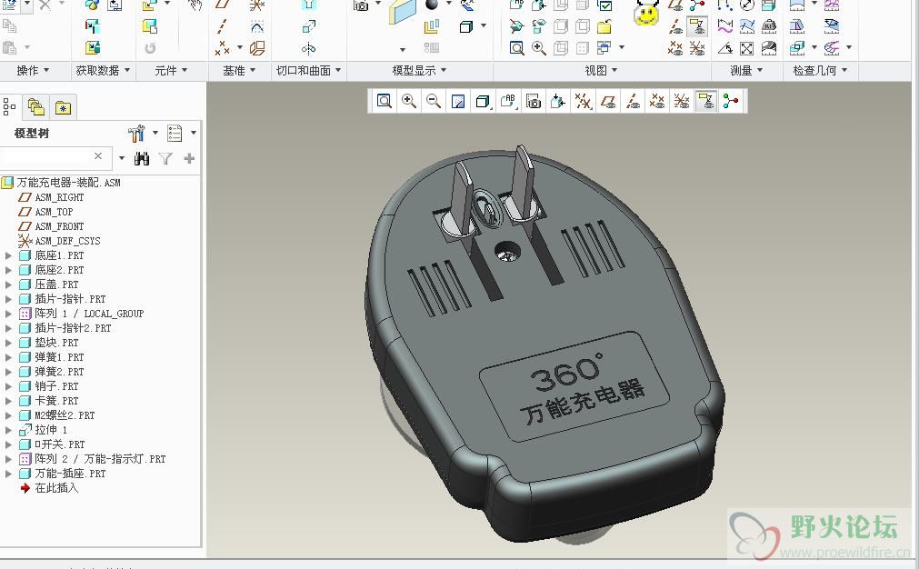Screen dimensions: 919x569
Task: Toggle spin center in graphics toolbar
Action: coord(731,101)
